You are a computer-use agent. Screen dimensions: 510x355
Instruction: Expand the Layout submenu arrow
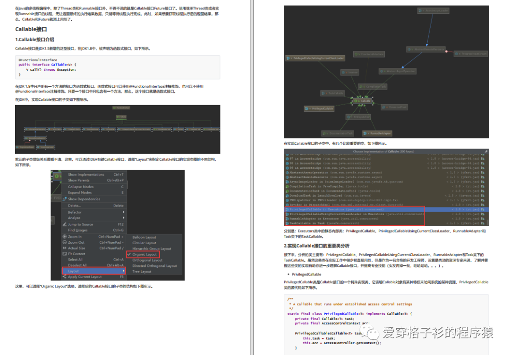pyautogui.click(x=123, y=271)
